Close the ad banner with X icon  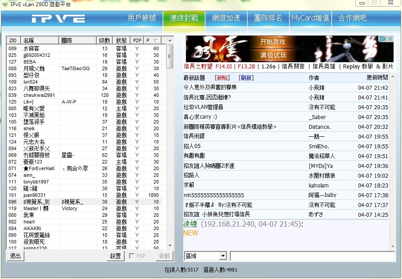390,39
